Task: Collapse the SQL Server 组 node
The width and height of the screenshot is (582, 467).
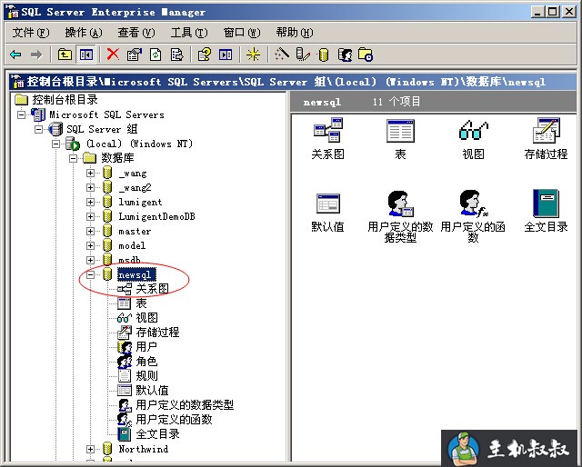Action: pos(38,129)
